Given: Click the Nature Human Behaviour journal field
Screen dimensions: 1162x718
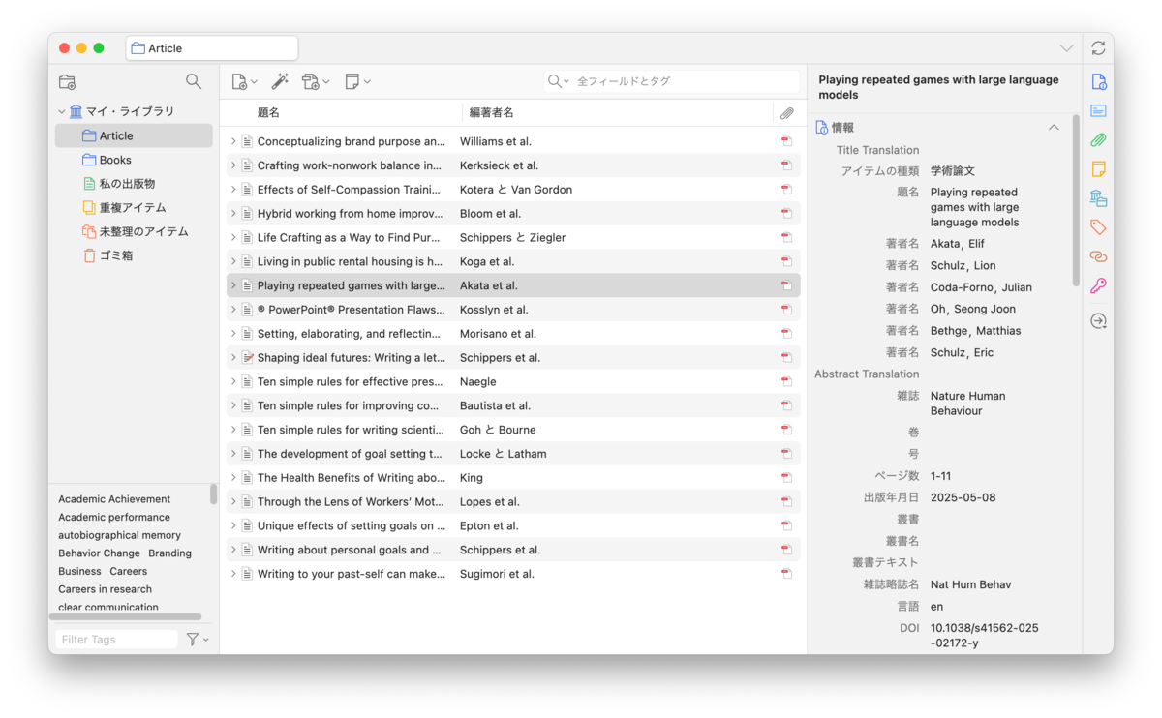Looking at the screenshot, I should (968, 404).
